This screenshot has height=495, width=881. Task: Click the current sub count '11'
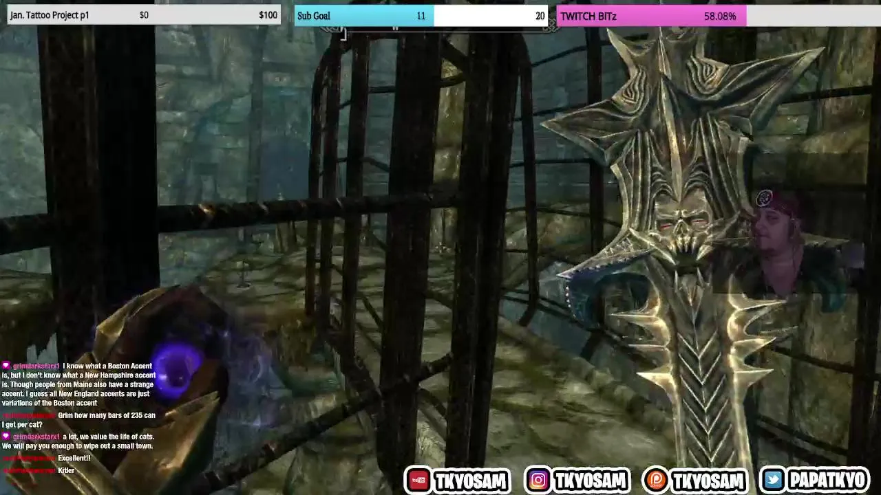[x=421, y=16]
